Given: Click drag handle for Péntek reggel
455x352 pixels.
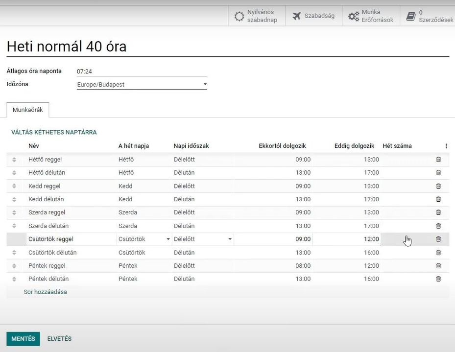Looking at the screenshot, I should pos(14,266).
